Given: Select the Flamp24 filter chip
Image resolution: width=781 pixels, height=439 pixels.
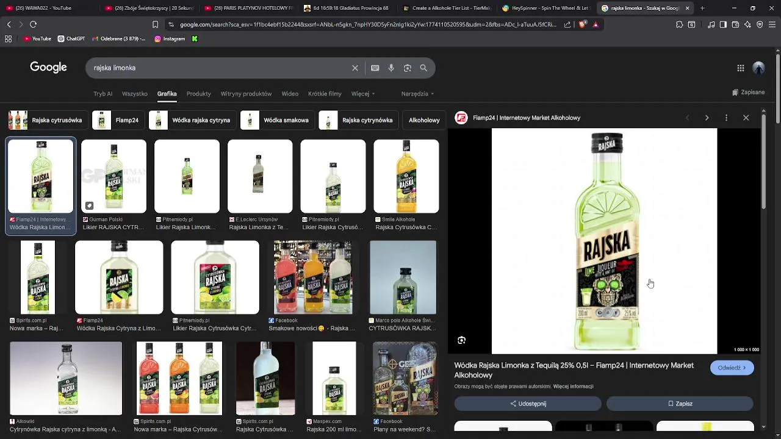Looking at the screenshot, I should tap(118, 120).
